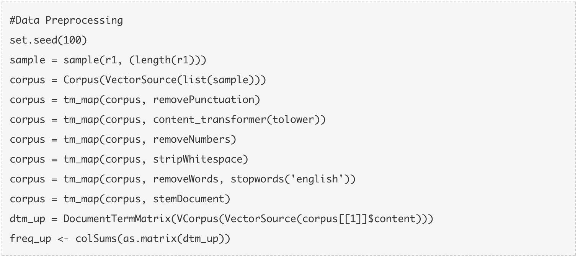Click the '#Data Preprocessing' comment line

(x=67, y=20)
